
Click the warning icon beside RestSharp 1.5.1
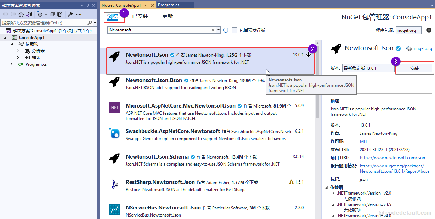(x=291, y=182)
